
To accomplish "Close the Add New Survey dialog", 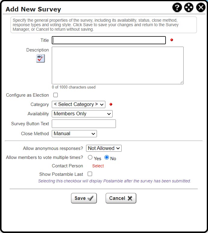I will (201, 7).
